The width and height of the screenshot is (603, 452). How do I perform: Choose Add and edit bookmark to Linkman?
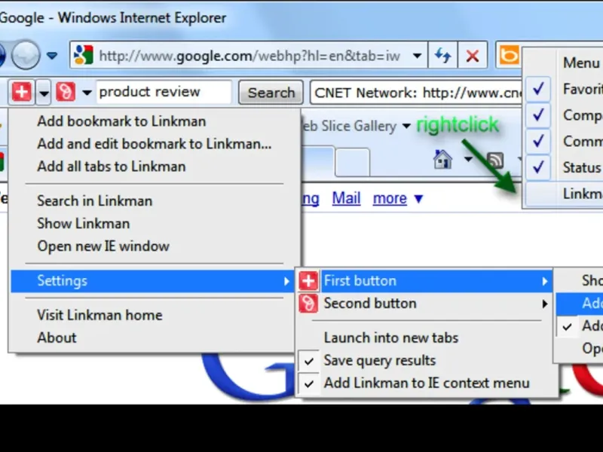(155, 144)
